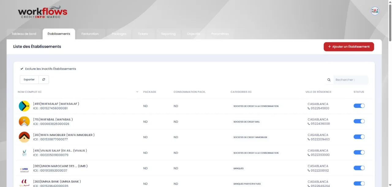
Task: Click the refresh icon next to Exporter
Action: click(44, 79)
